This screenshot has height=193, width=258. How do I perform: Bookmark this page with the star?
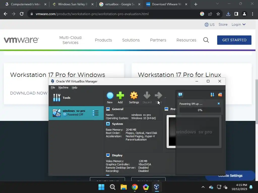[218, 14]
